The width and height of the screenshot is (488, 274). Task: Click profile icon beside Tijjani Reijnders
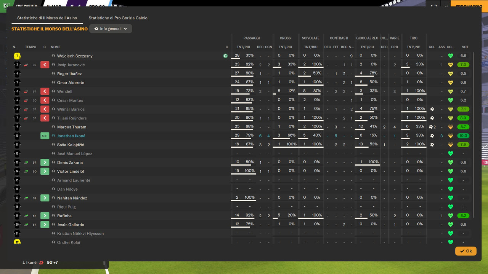coord(53,118)
